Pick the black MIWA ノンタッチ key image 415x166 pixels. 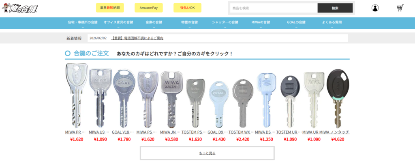click(x=338, y=99)
